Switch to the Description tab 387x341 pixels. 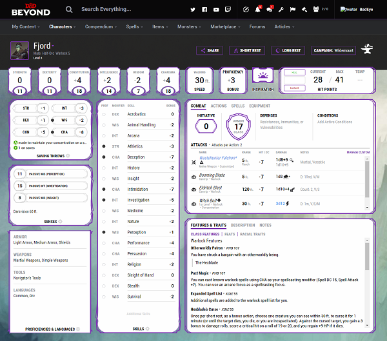click(x=243, y=225)
